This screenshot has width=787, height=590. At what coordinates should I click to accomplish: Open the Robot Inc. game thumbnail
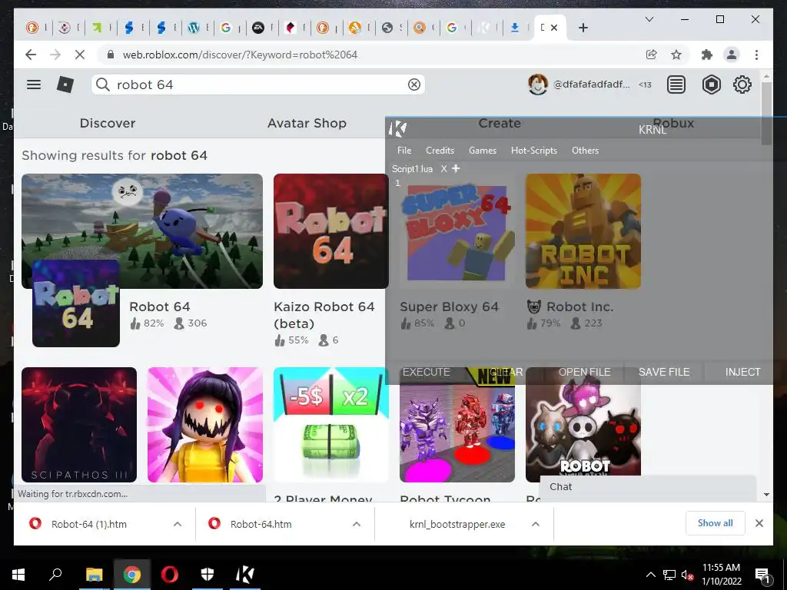point(583,231)
